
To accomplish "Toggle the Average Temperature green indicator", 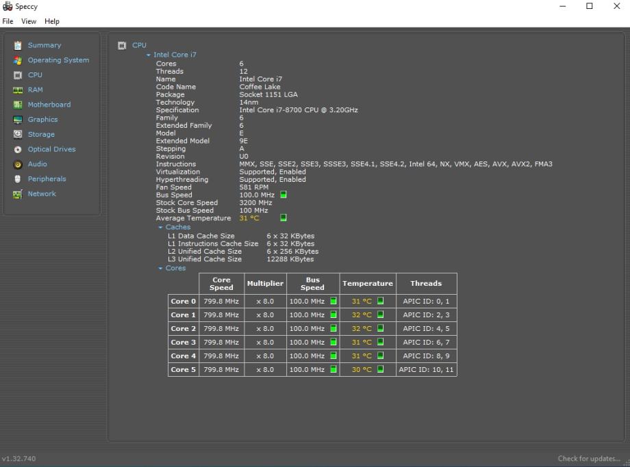I will click(x=283, y=218).
